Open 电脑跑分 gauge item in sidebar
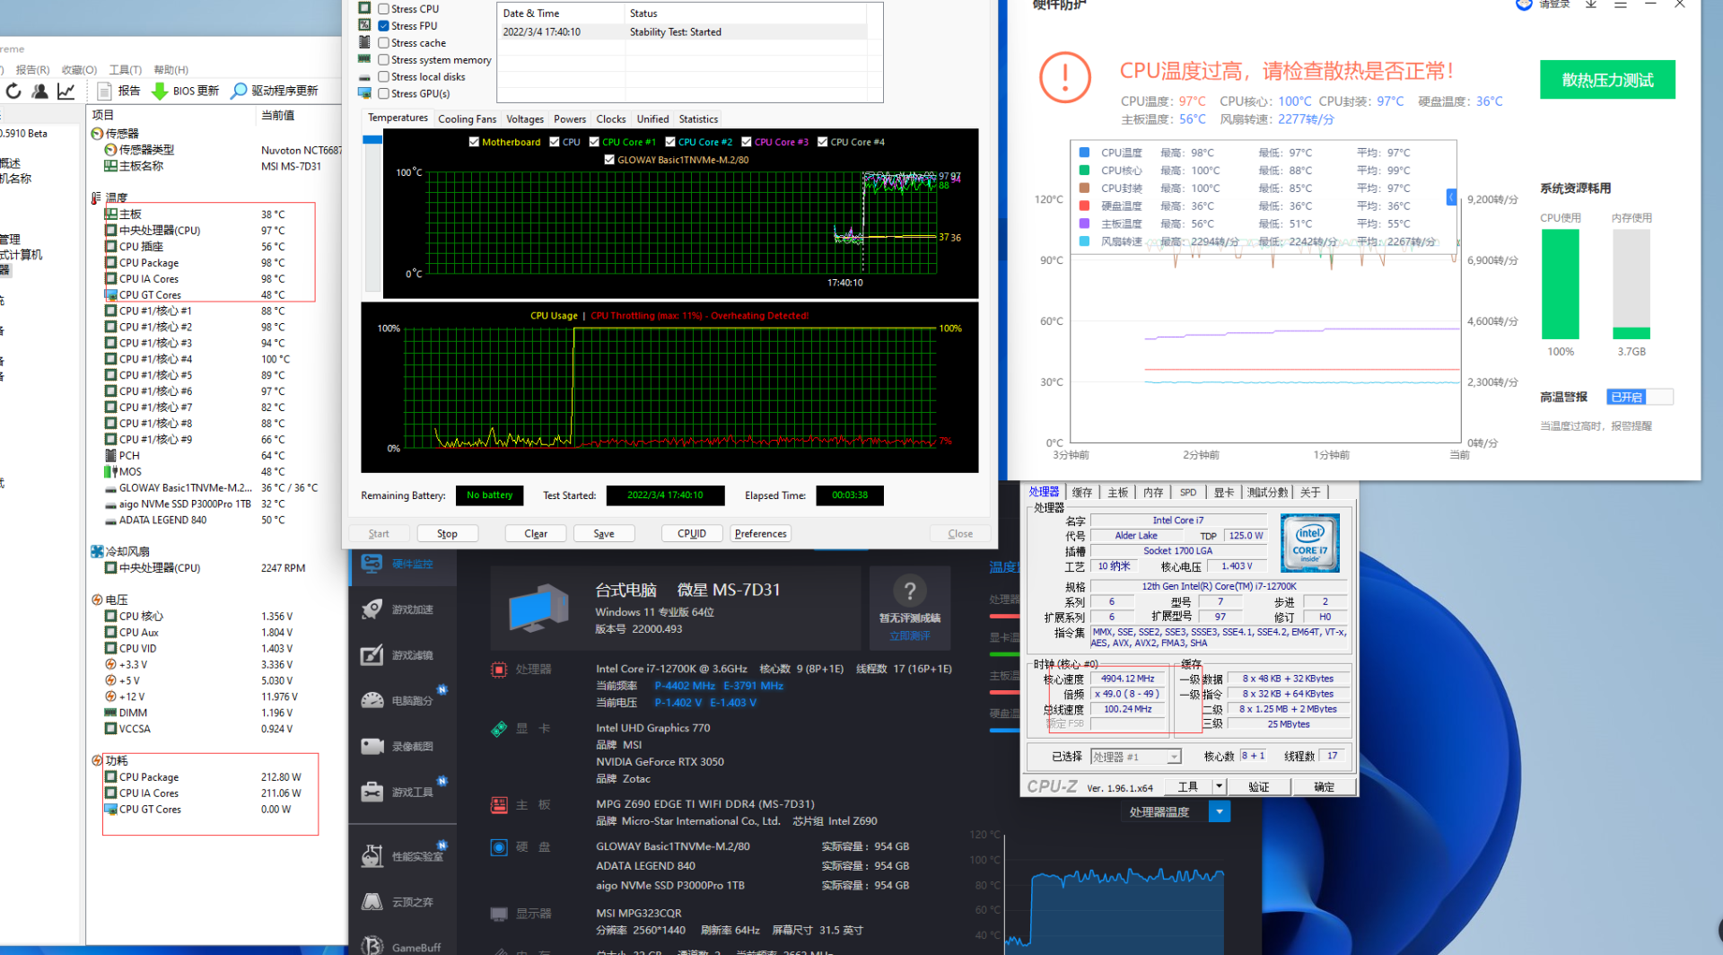This screenshot has height=955, width=1723. coord(402,701)
